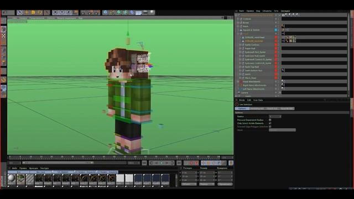Expand the Teeth Top Null object

pos(240,67)
